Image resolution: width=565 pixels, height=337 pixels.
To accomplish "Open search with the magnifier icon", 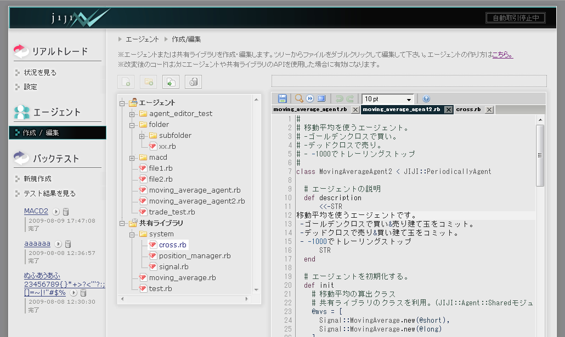I will tap(299, 98).
